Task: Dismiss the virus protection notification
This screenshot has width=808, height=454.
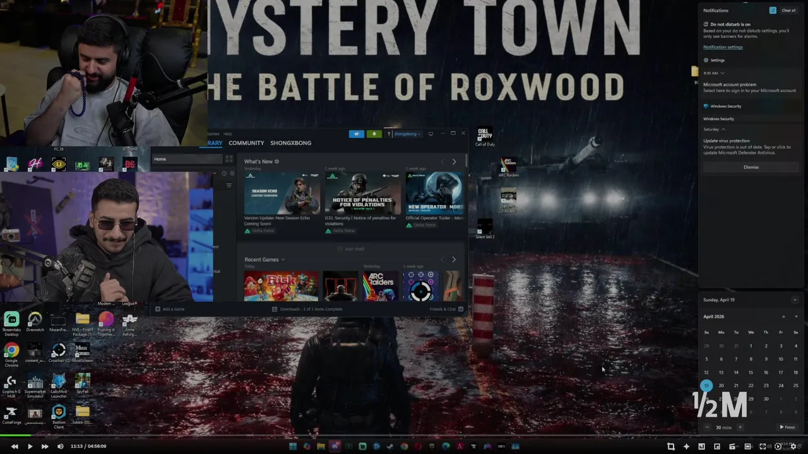Action: (x=751, y=167)
